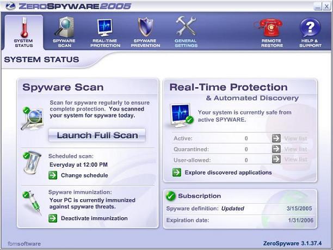Select the Real-Time Protection monitor icon
The width and height of the screenshot is (333, 250).
[x=104, y=27]
